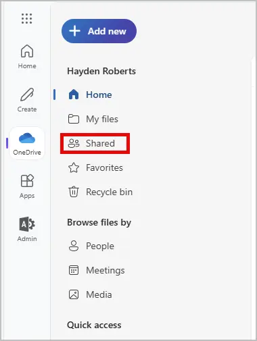Click the Quick access heading
Viewport: 257px width, 341px height.
(94, 325)
